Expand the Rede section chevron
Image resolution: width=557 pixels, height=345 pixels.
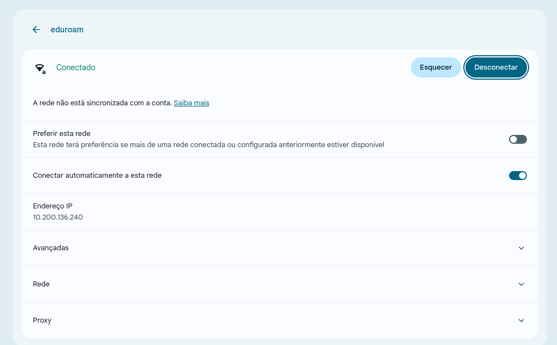[x=521, y=284]
